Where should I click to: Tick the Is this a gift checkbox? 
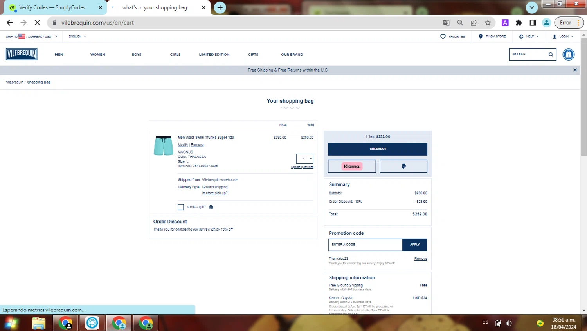coord(181,207)
